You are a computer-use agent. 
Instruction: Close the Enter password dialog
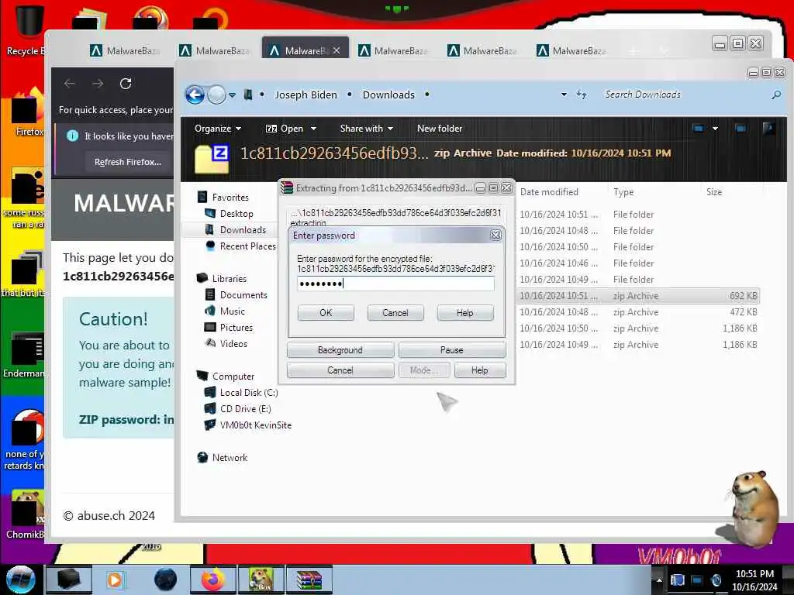tap(495, 236)
